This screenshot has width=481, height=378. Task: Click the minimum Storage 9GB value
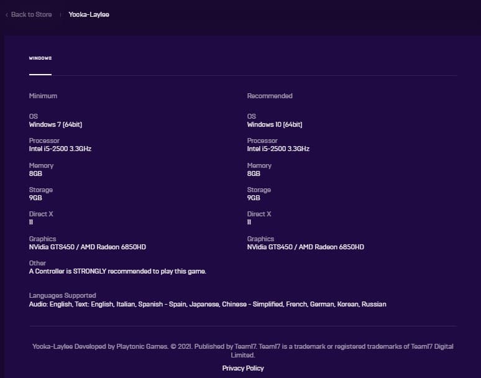pos(35,198)
